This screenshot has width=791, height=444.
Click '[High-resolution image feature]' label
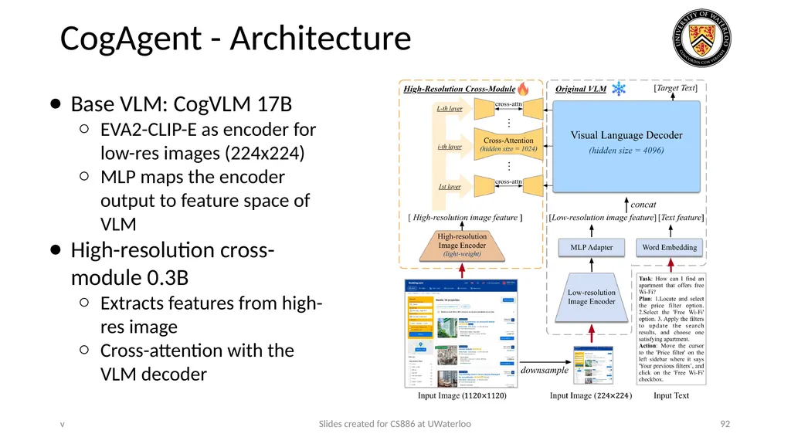pyautogui.click(x=465, y=218)
